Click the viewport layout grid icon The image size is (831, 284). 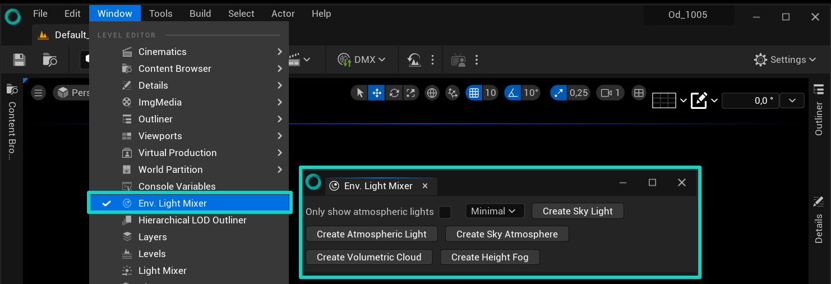639,93
